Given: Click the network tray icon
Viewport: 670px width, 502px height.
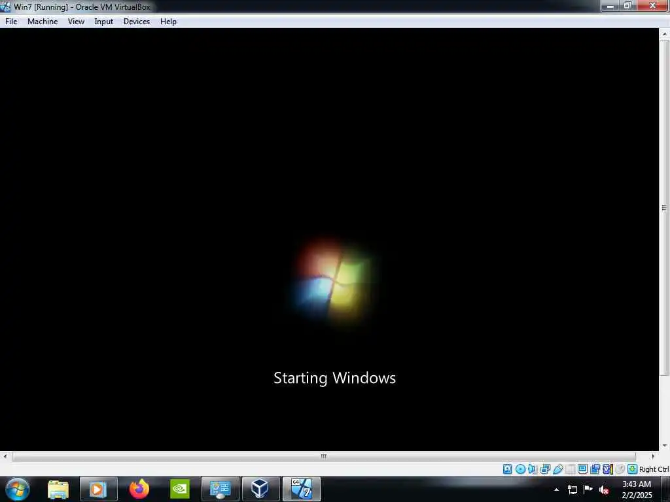Looking at the screenshot, I should [x=572, y=490].
